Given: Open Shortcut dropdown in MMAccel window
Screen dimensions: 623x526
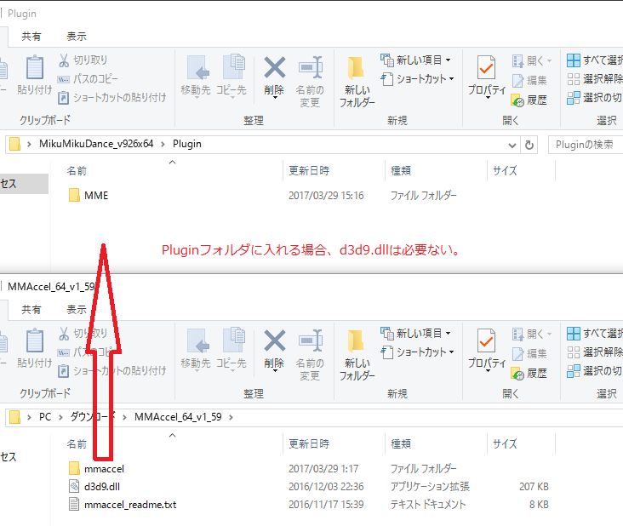Looking at the screenshot, I should coord(417,352).
